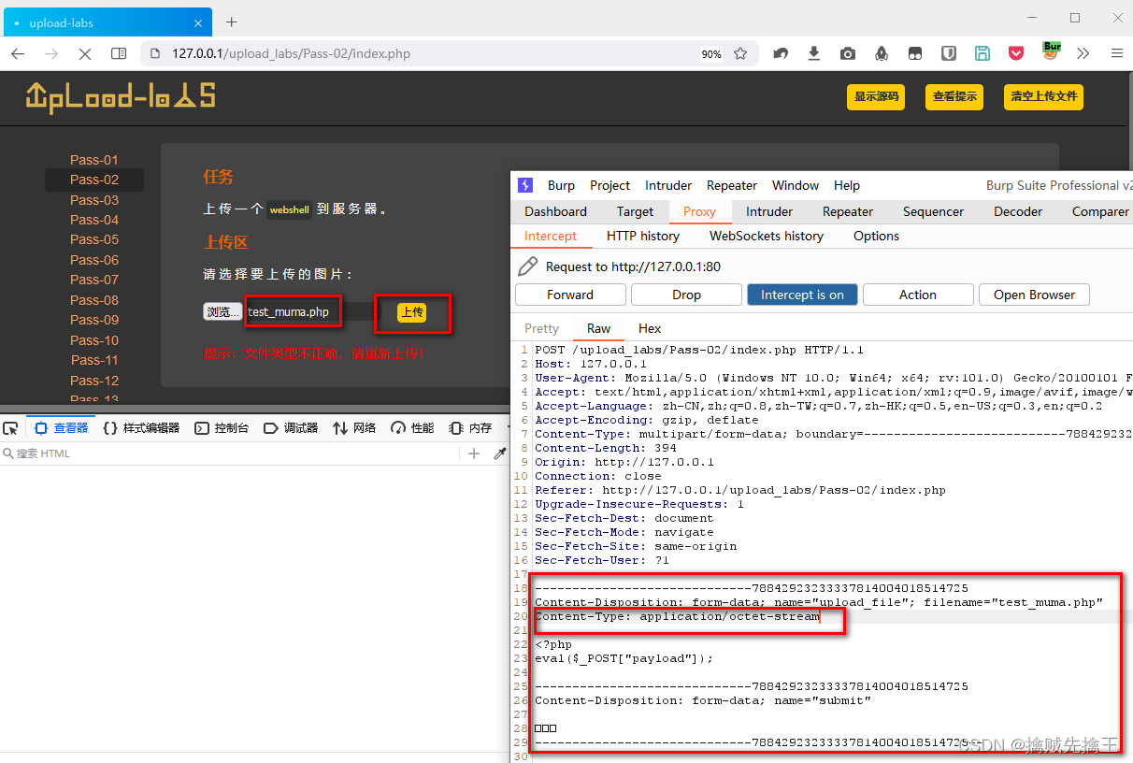Click the camera screenshot extension icon

pyautogui.click(x=848, y=53)
